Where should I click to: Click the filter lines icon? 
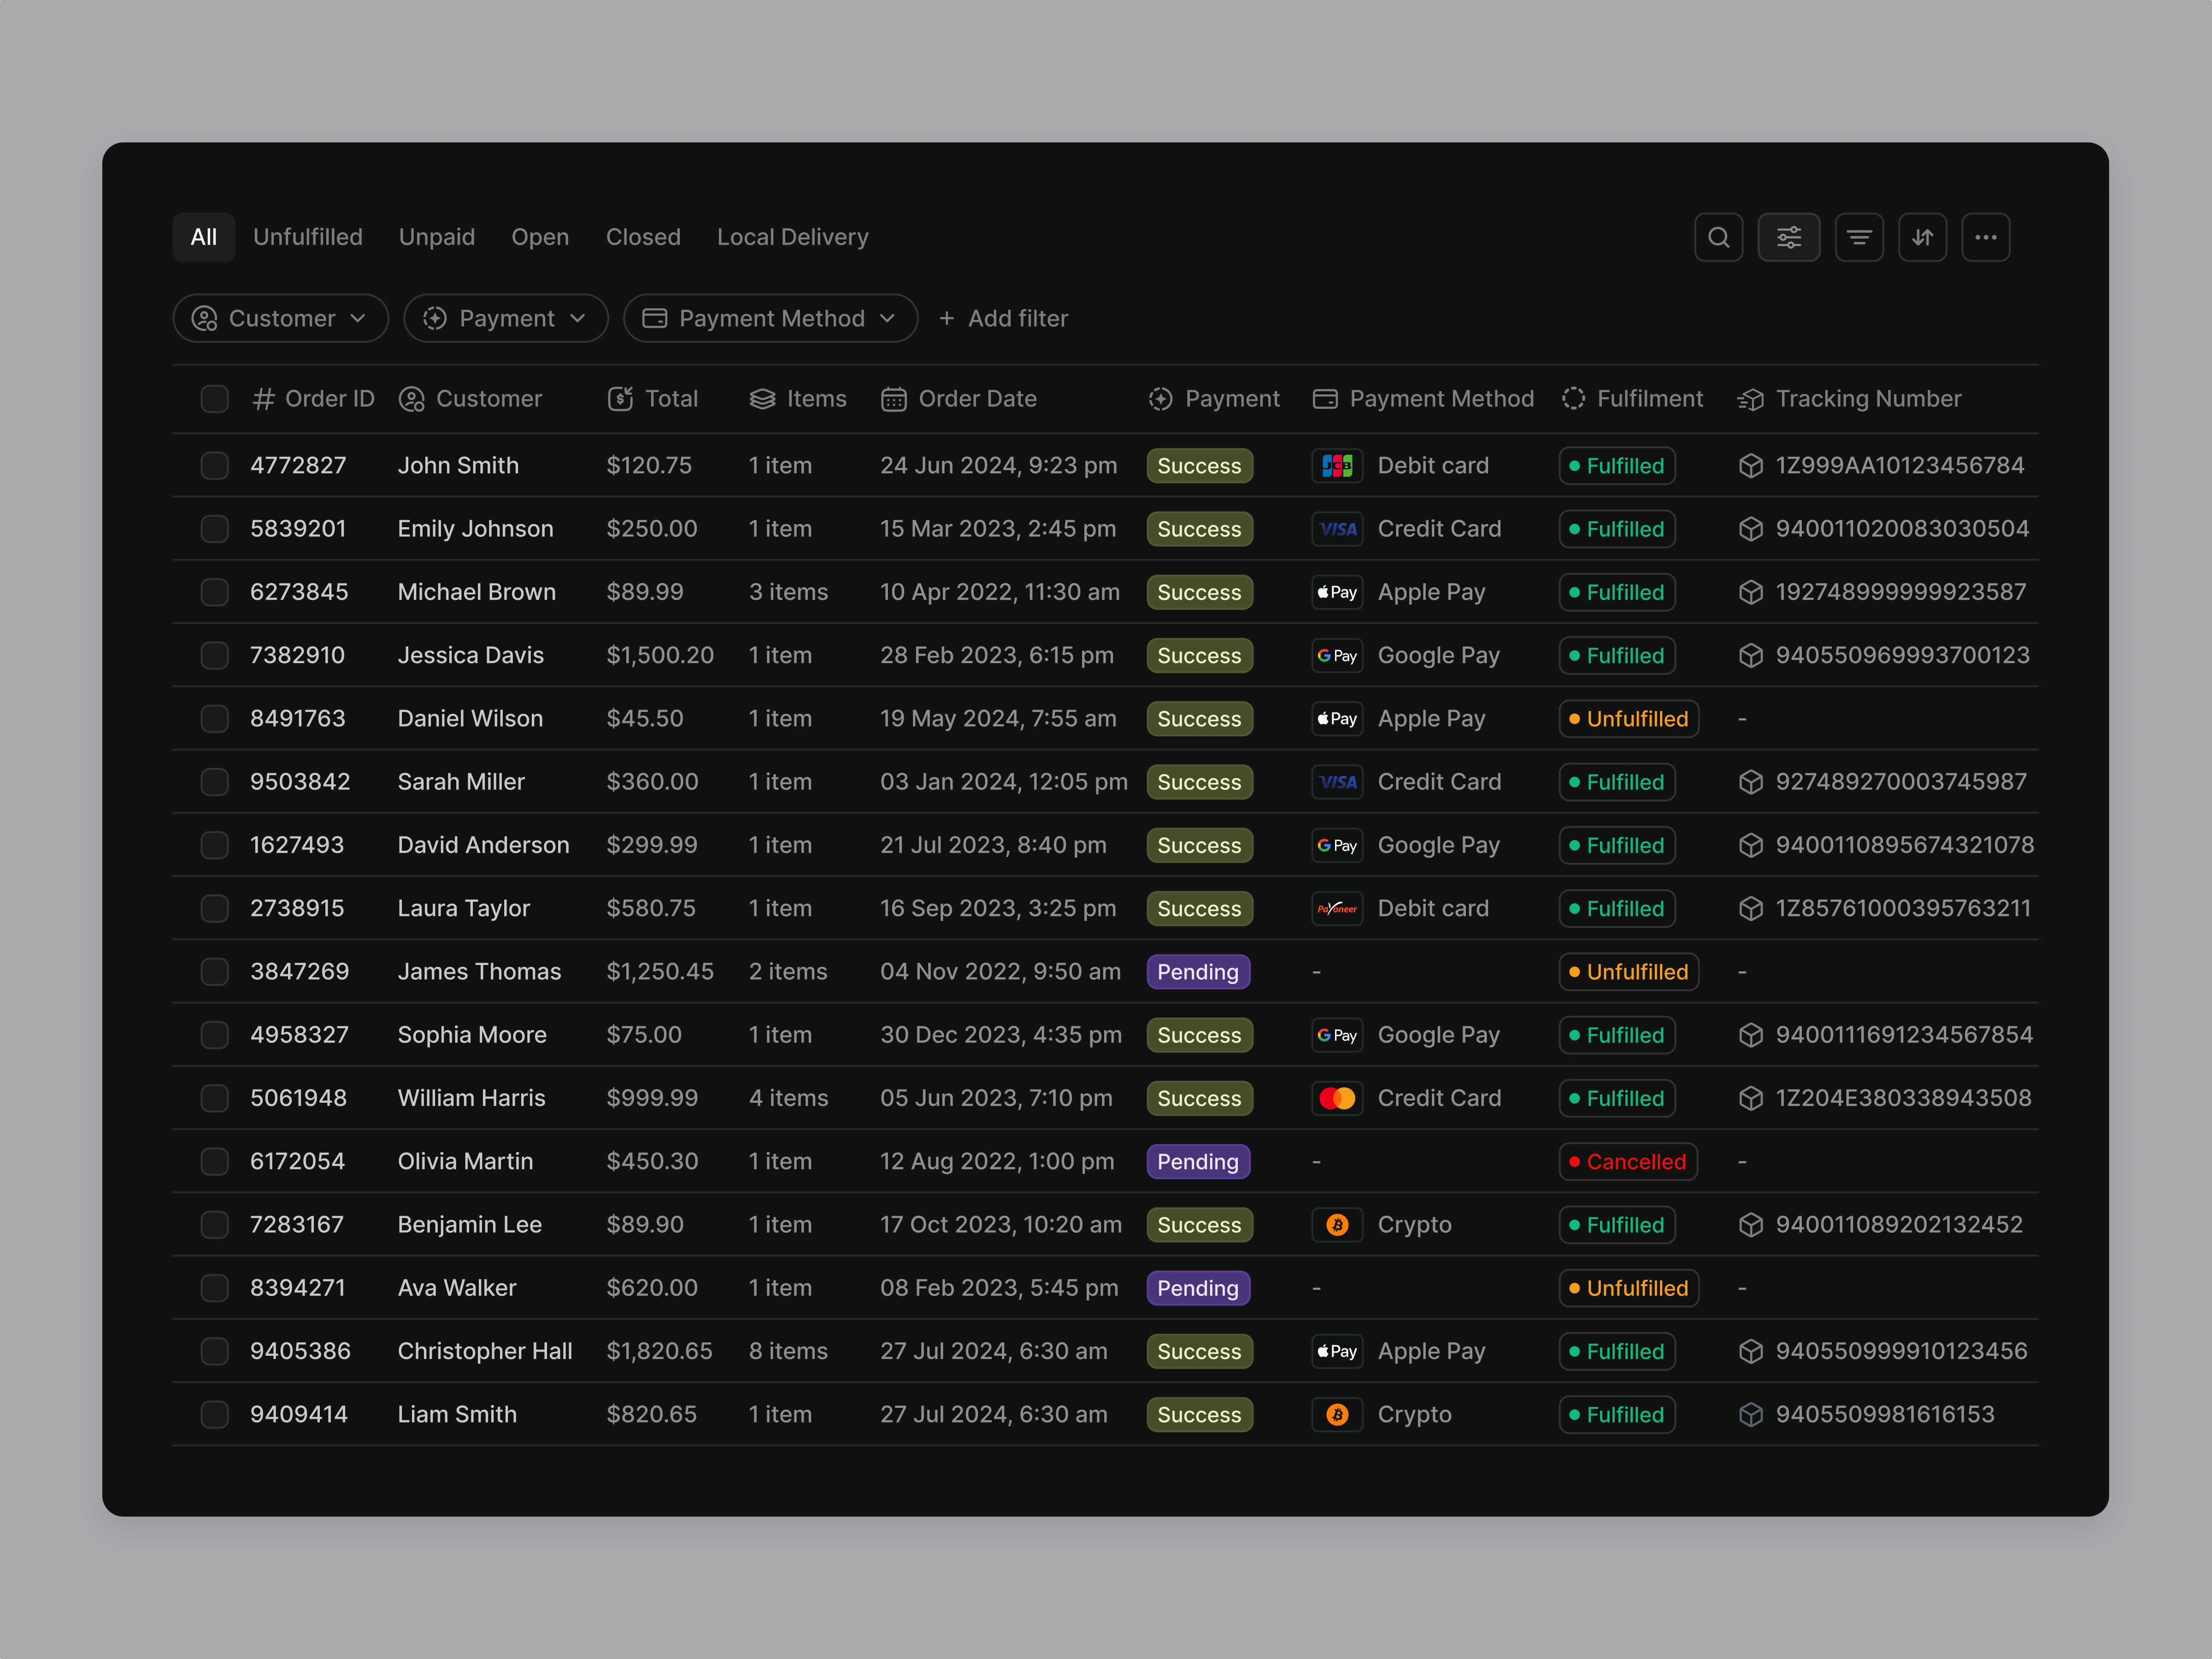coord(1858,237)
